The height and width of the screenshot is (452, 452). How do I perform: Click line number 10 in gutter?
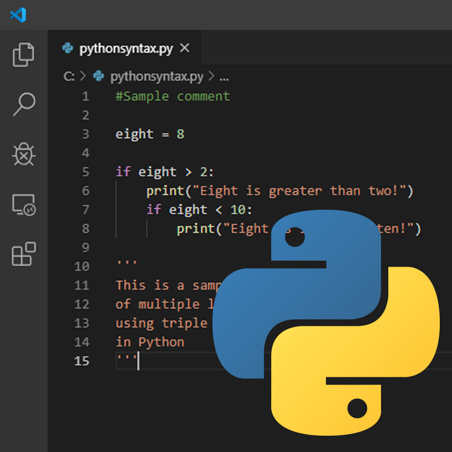(x=82, y=266)
